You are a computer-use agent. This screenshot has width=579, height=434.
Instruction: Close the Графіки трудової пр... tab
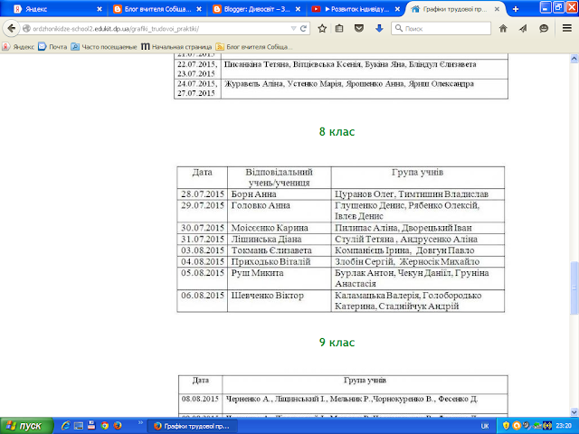pos(497,9)
